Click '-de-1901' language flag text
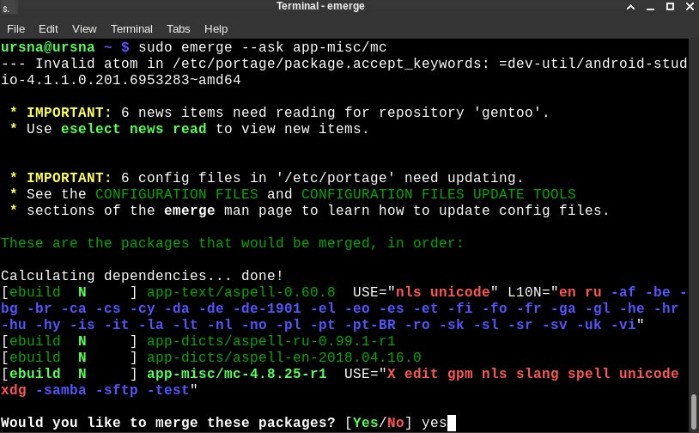This screenshot has width=699, height=433. 266,308
